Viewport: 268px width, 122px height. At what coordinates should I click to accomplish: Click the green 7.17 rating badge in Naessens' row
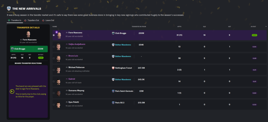pyautogui.click(x=254, y=35)
